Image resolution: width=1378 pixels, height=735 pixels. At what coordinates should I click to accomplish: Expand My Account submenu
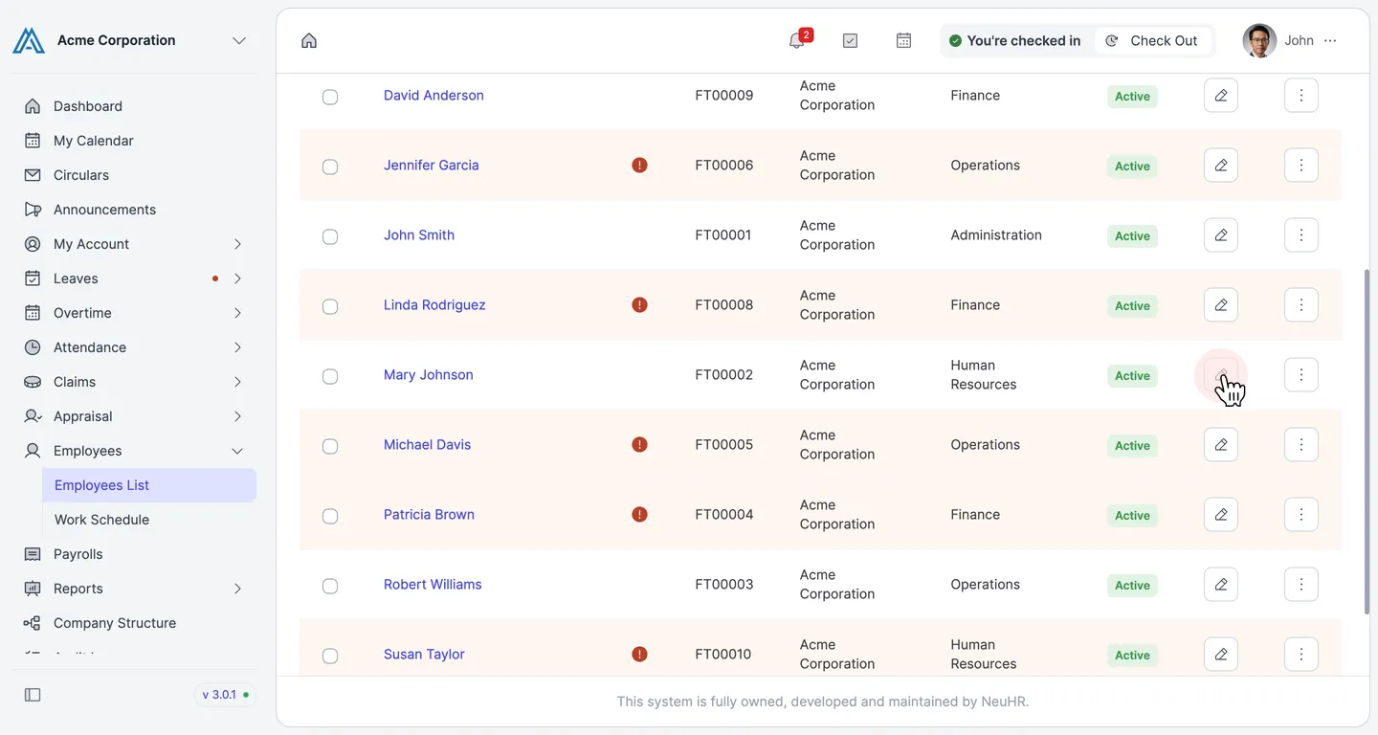point(237,244)
